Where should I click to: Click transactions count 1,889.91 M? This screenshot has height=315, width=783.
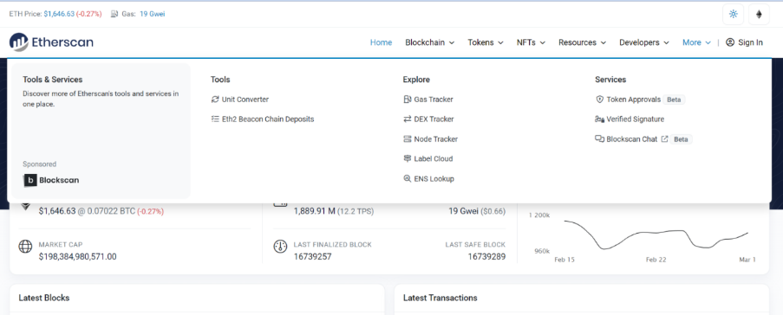click(x=314, y=211)
